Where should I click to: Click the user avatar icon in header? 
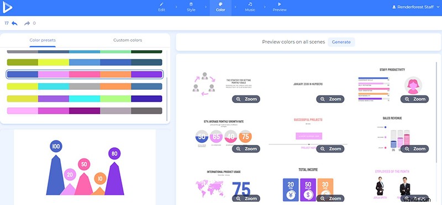[394, 7]
